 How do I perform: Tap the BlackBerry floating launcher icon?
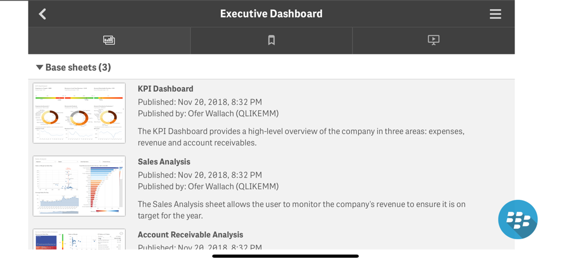[518, 219]
